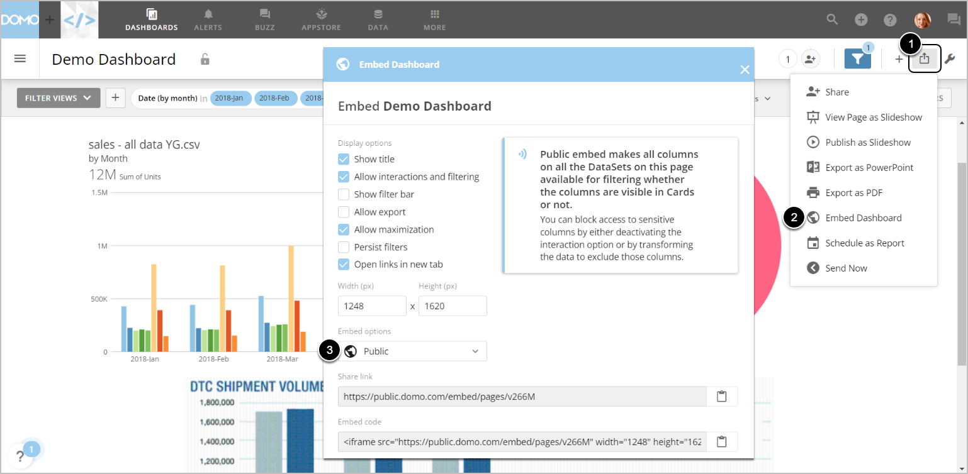Expand the Filter Views dropdown

coord(59,98)
